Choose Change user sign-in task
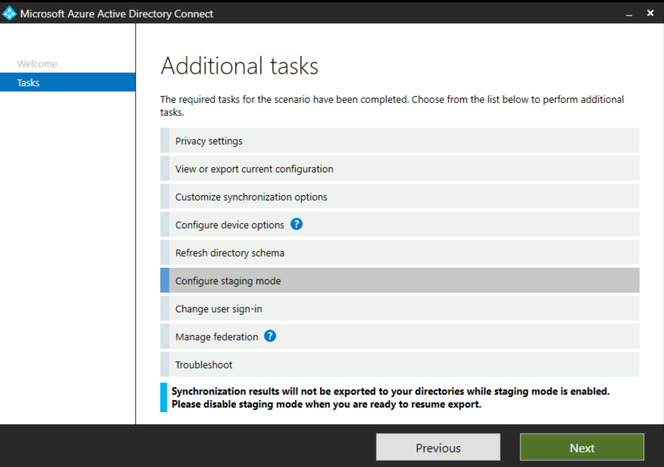664x467 pixels. point(400,309)
